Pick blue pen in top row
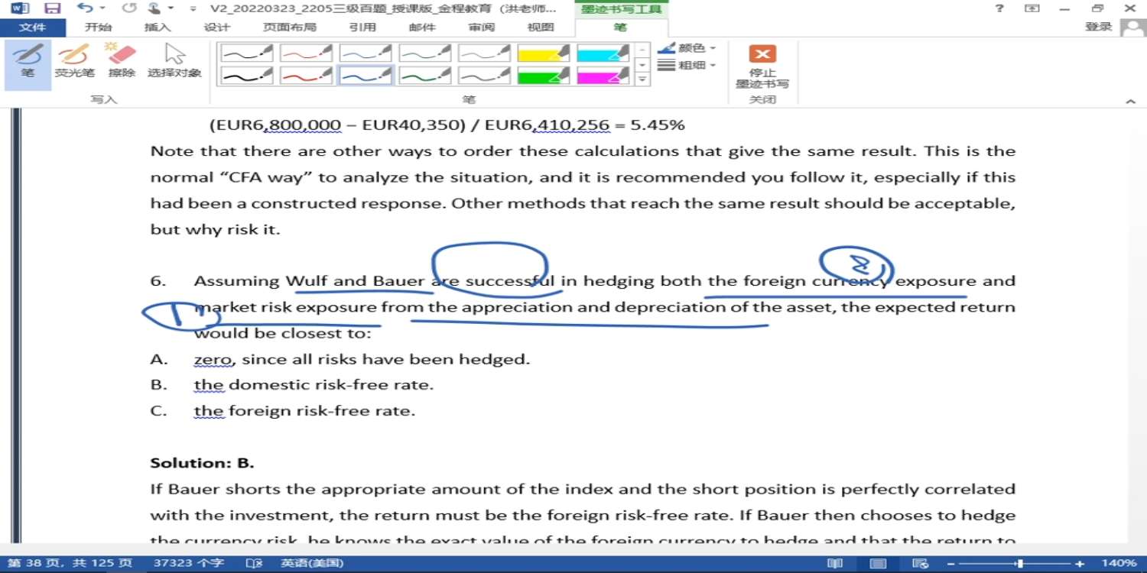 366,53
